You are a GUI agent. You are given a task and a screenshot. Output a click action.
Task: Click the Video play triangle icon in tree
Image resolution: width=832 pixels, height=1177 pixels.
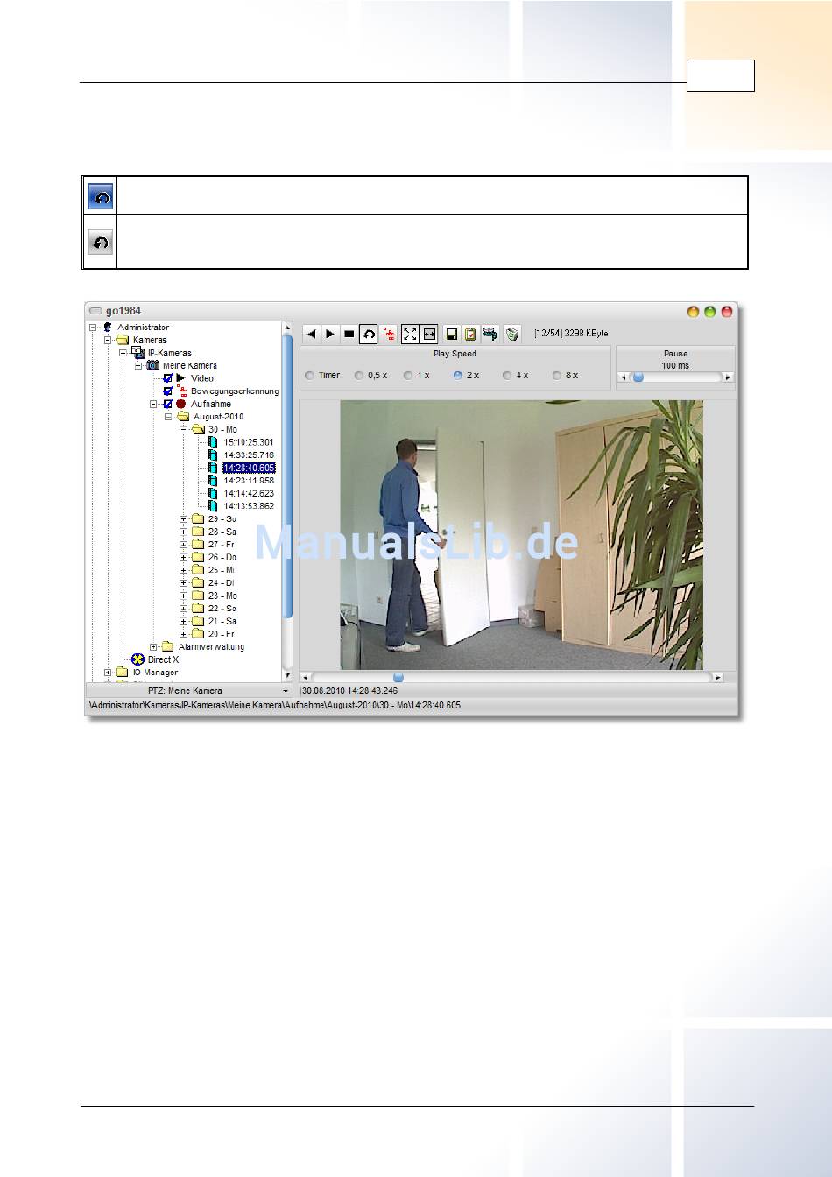pos(181,378)
